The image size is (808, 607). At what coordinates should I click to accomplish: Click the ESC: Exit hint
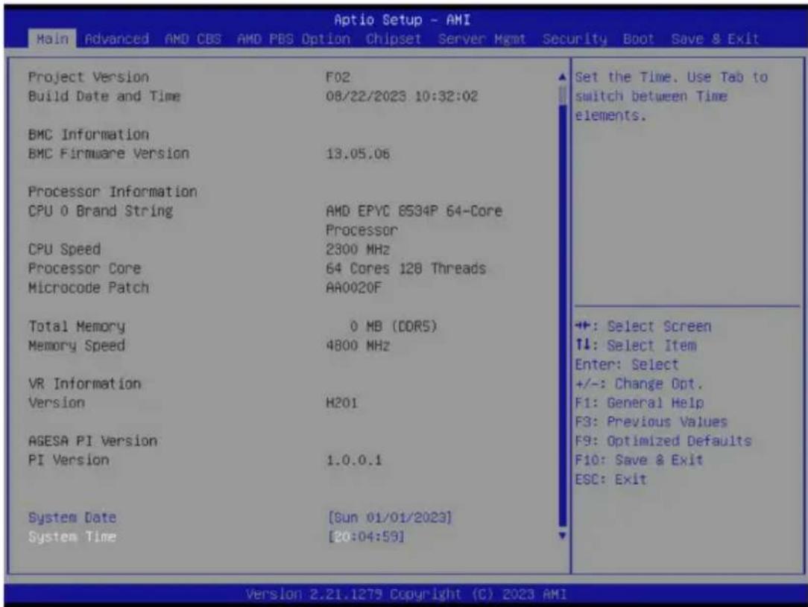click(610, 480)
